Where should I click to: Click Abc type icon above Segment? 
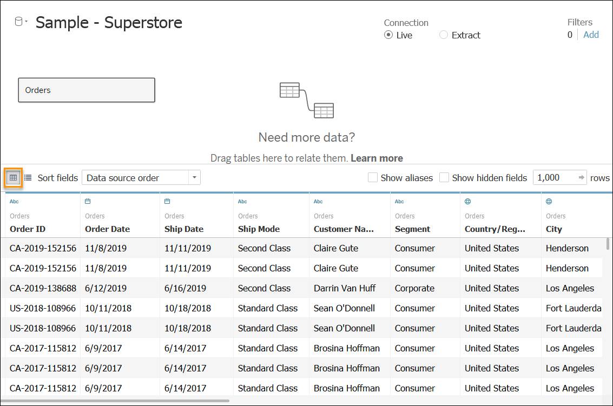click(x=399, y=202)
